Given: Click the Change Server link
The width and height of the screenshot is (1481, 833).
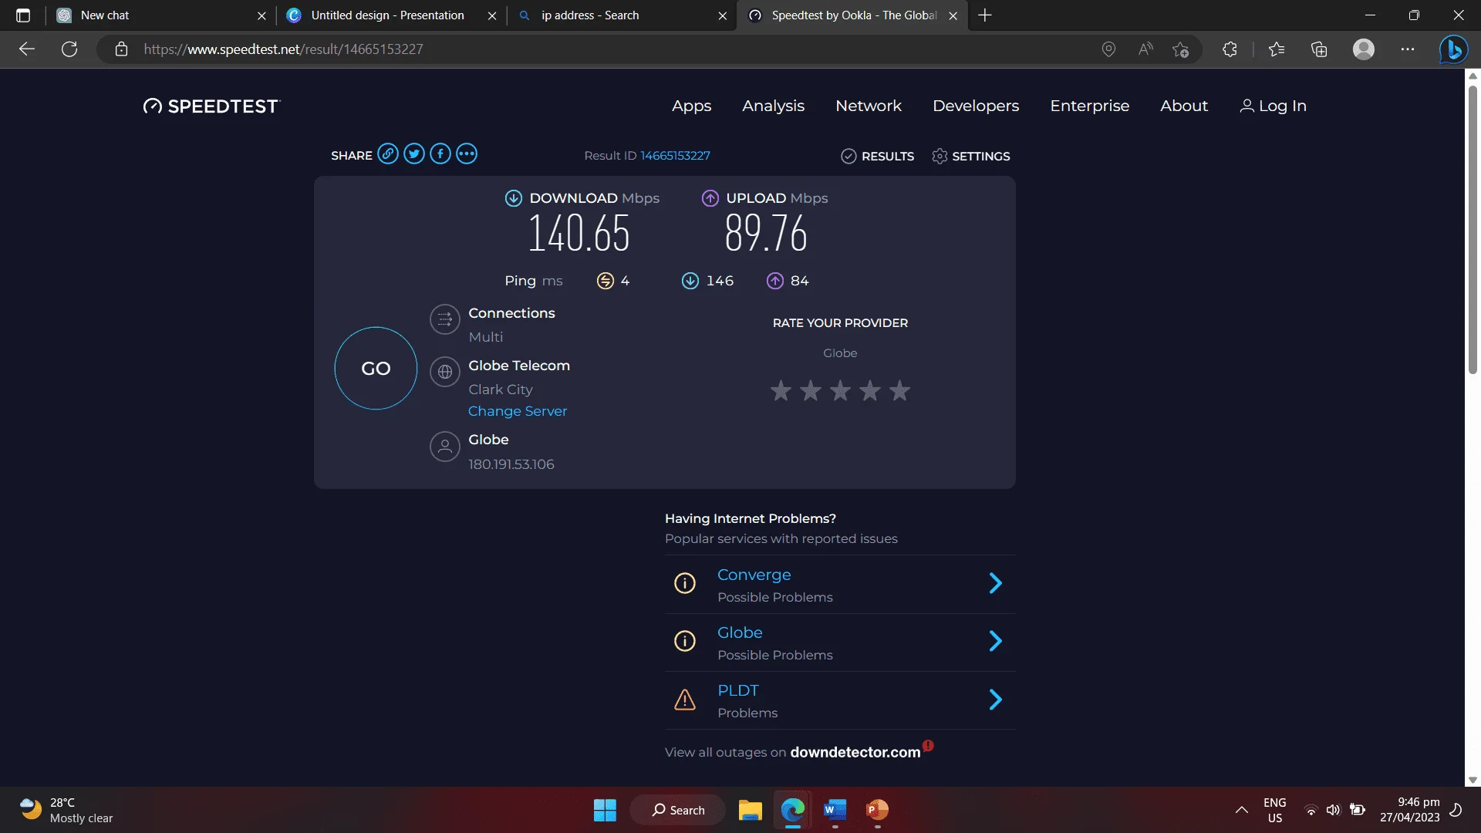Looking at the screenshot, I should click(x=517, y=411).
